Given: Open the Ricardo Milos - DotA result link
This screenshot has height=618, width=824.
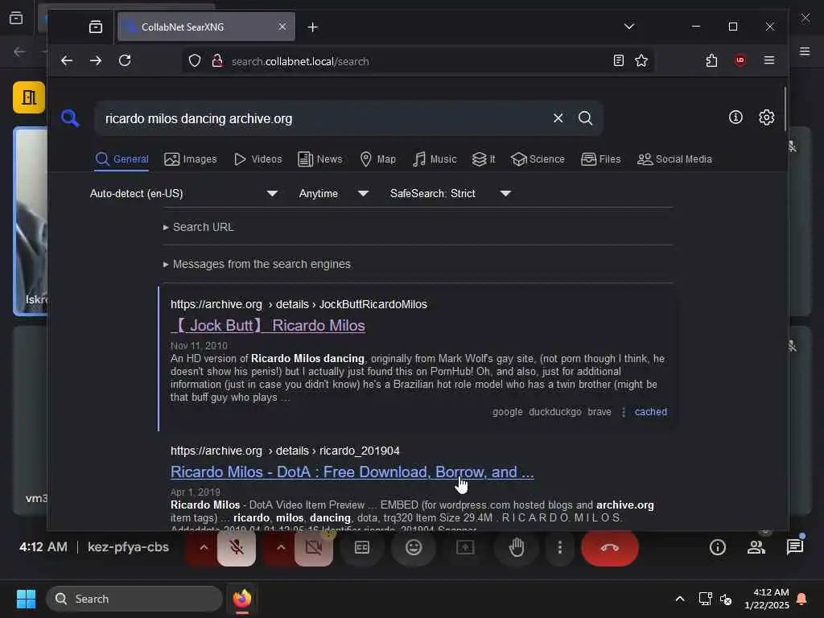Looking at the screenshot, I should 352,472.
